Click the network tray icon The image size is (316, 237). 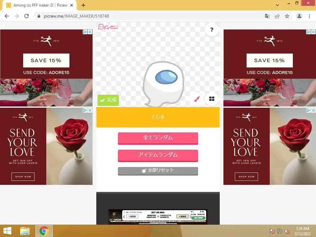click(280, 231)
